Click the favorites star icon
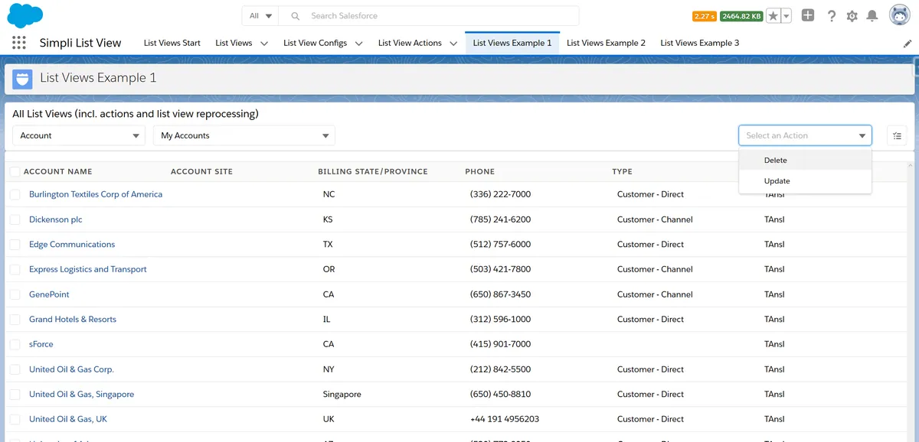The height and width of the screenshot is (442, 919). (x=773, y=16)
